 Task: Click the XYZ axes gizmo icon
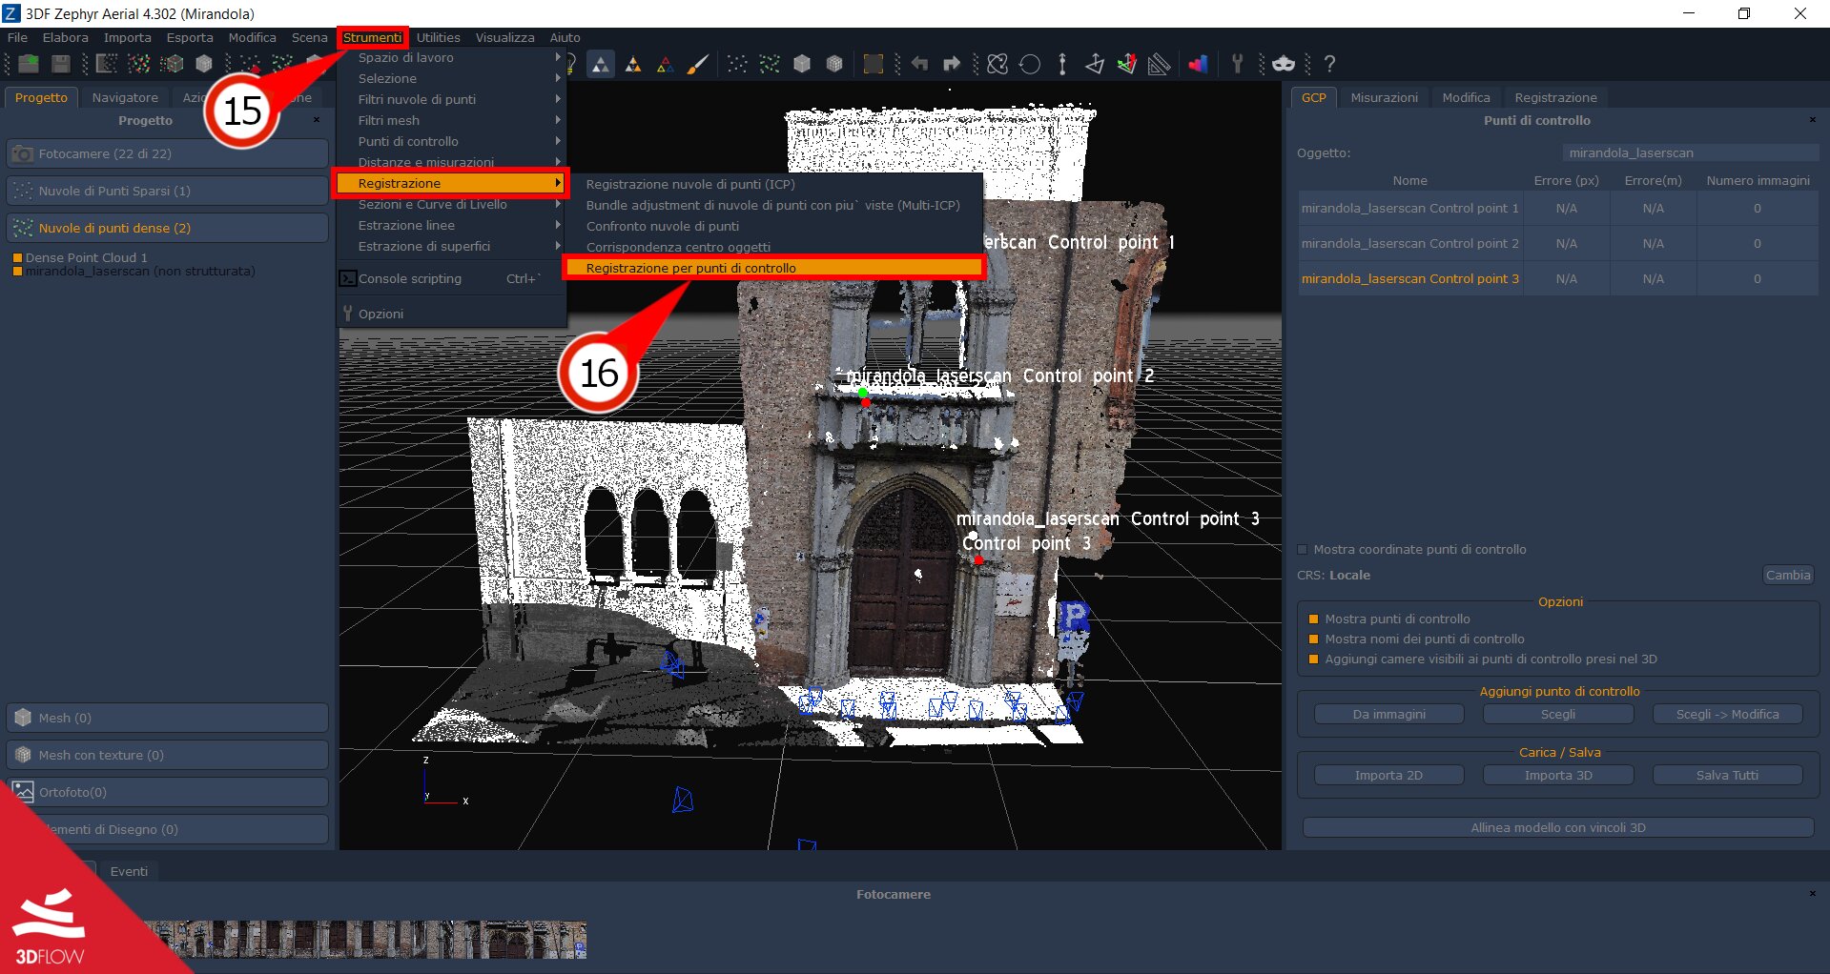(1127, 64)
